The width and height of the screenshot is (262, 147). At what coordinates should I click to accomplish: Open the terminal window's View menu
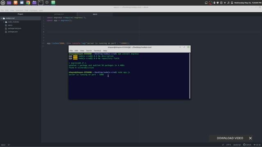[x=82, y=51]
